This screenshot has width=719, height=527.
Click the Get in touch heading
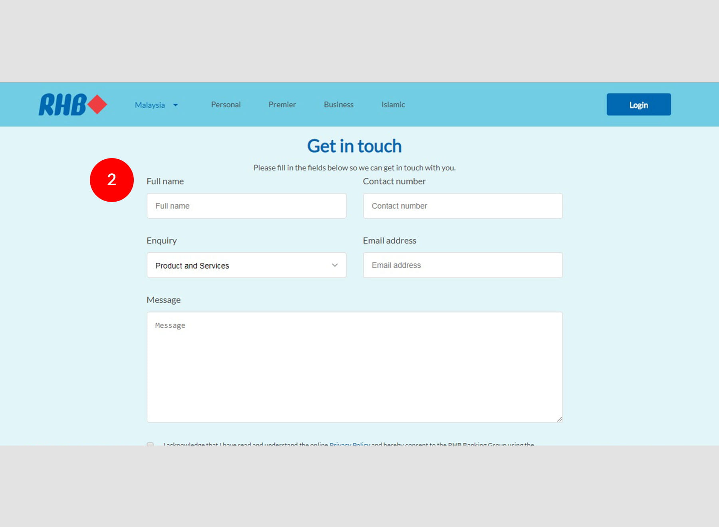click(354, 146)
